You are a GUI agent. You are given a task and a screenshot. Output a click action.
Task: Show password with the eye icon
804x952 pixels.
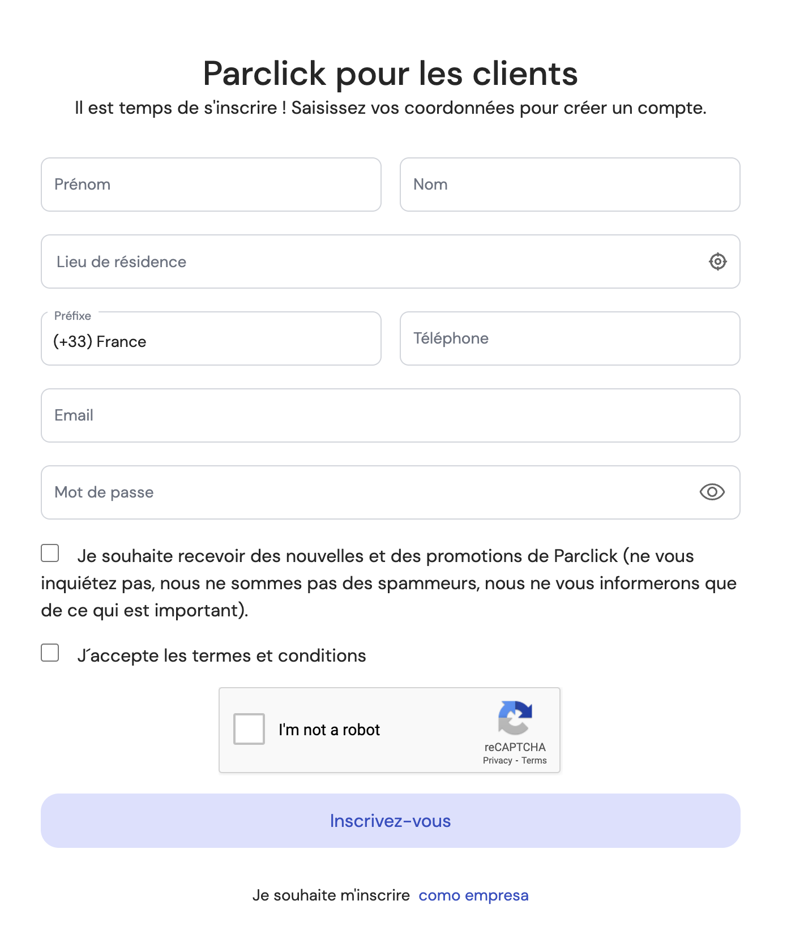tap(712, 492)
